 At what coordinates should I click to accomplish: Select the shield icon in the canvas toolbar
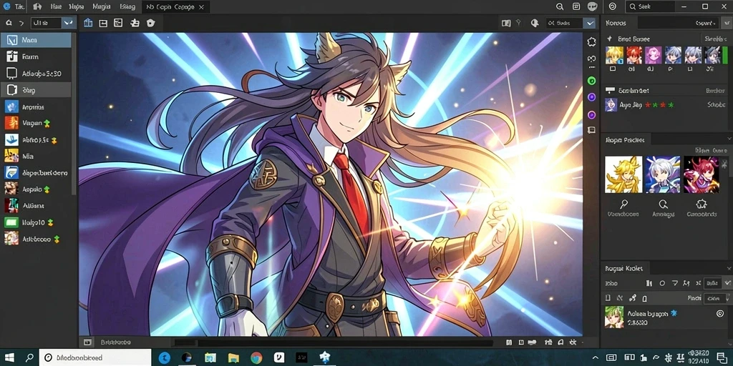click(150, 23)
